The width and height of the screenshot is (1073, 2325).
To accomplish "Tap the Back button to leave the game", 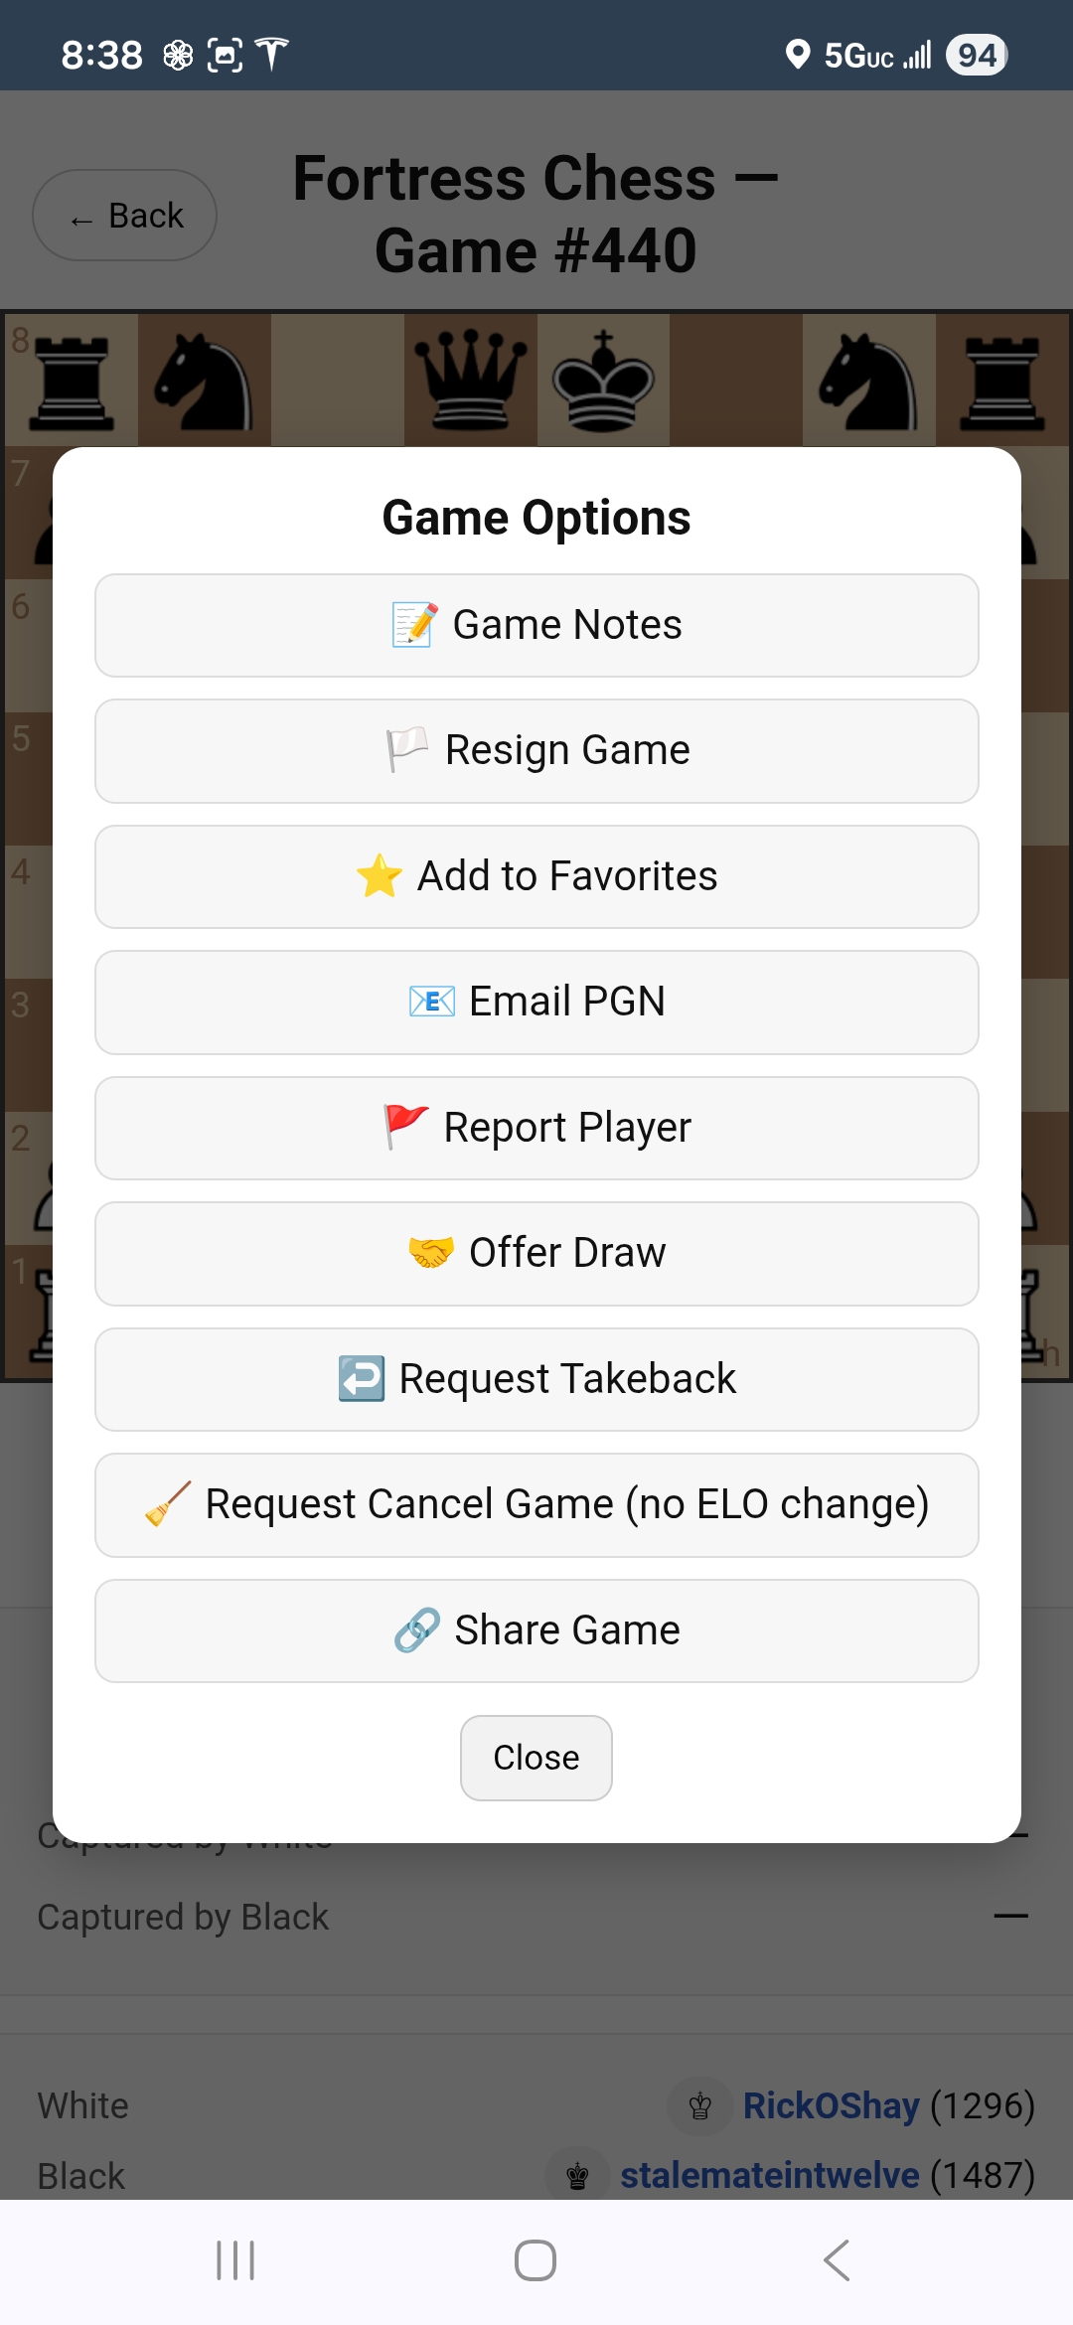I will (124, 214).
